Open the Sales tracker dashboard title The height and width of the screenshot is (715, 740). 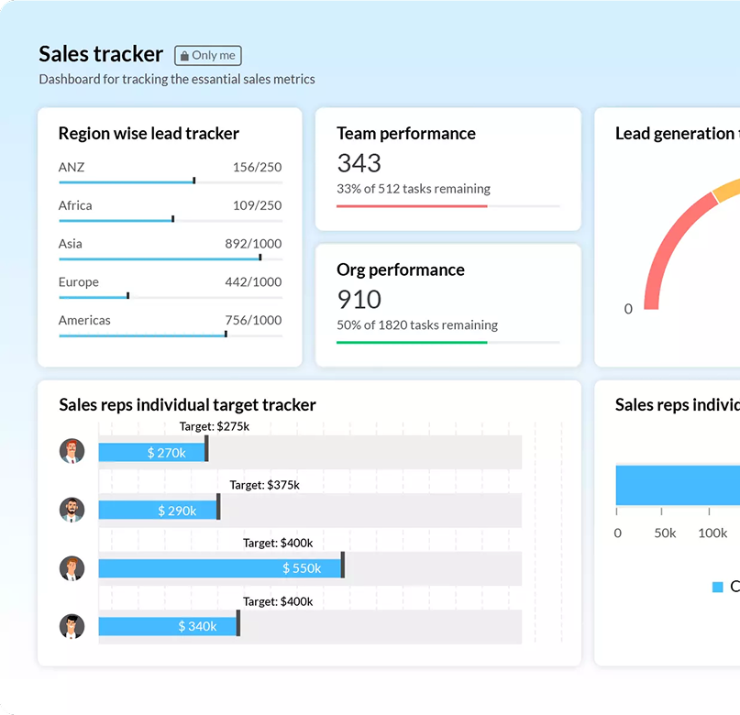(101, 55)
